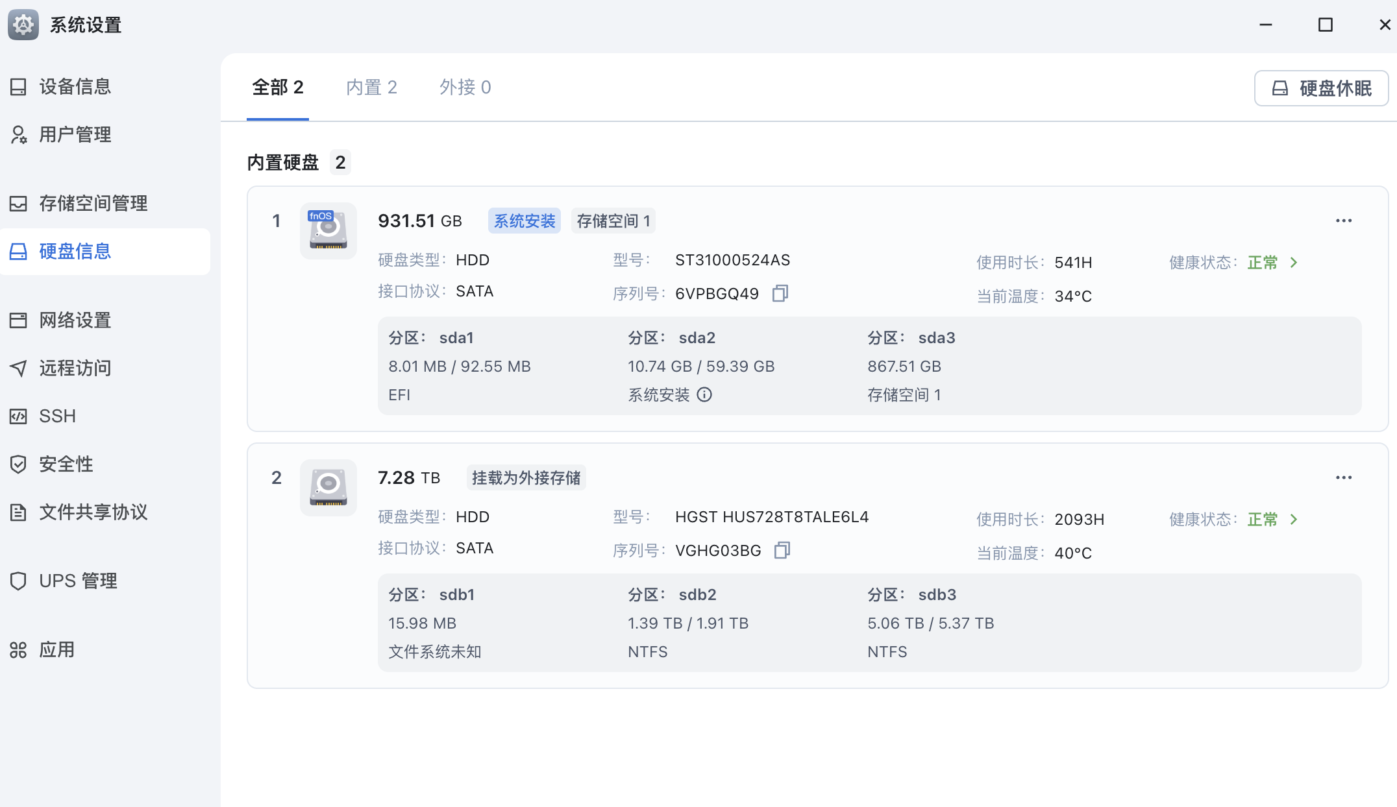The height and width of the screenshot is (807, 1397).
Task: Open 文件共享协议 in the sidebar
Action: coord(105,512)
